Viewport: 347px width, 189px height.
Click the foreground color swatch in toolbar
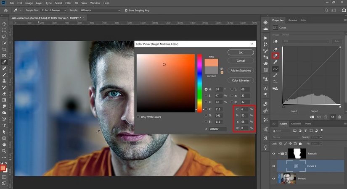[3, 168]
